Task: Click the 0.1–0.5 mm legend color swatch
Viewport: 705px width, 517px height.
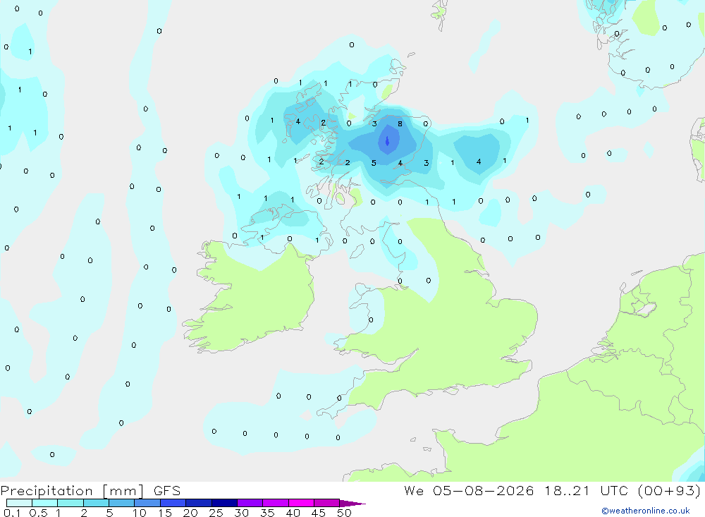Action: click(x=19, y=503)
